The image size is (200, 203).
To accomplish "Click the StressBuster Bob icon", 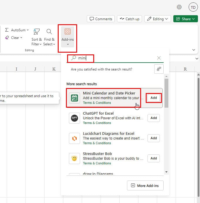I will [74, 159].
